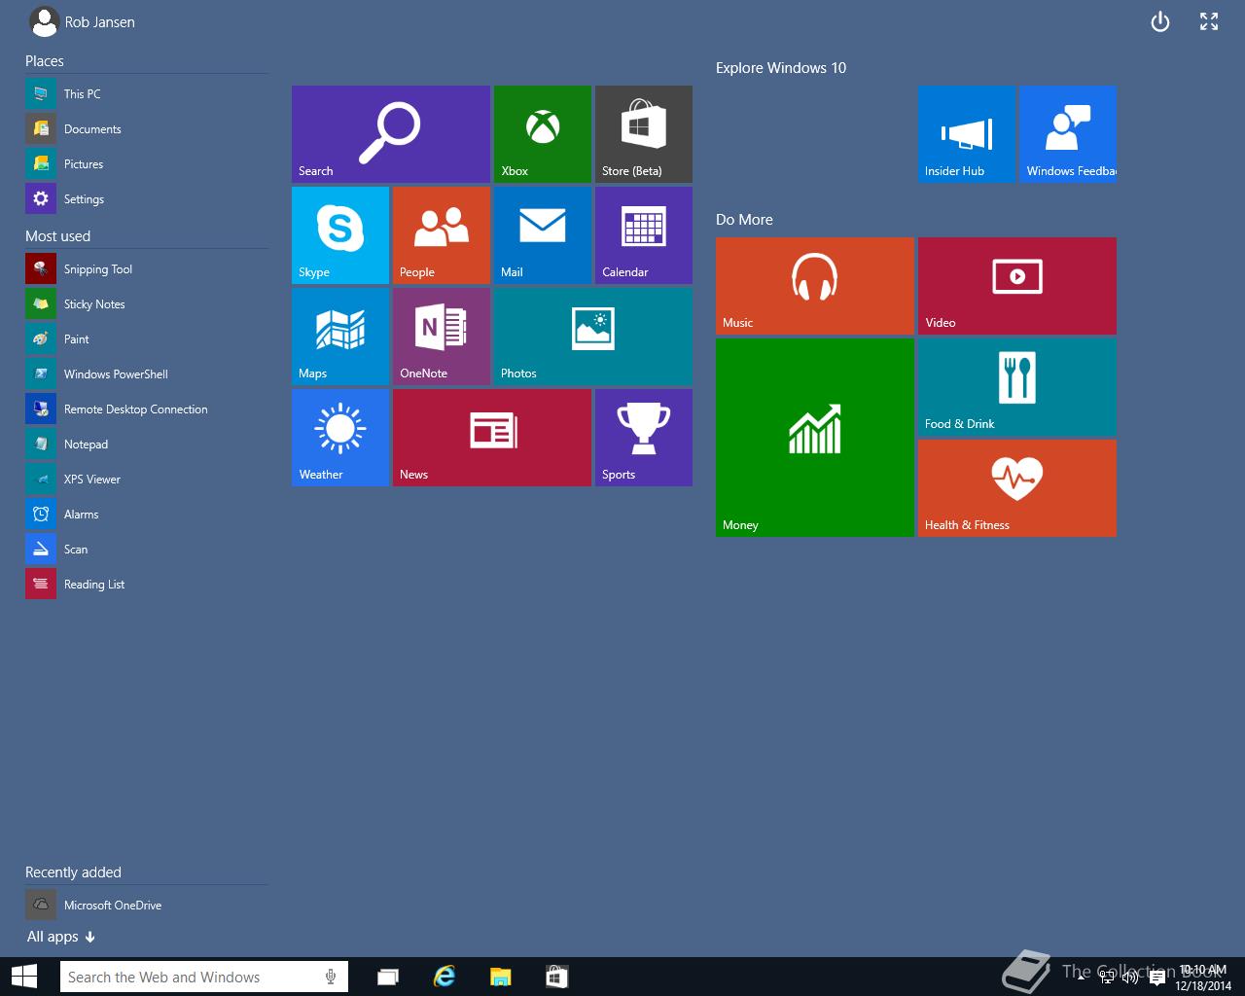
Task: Open File Explorer from the taskbar
Action: tap(500, 977)
